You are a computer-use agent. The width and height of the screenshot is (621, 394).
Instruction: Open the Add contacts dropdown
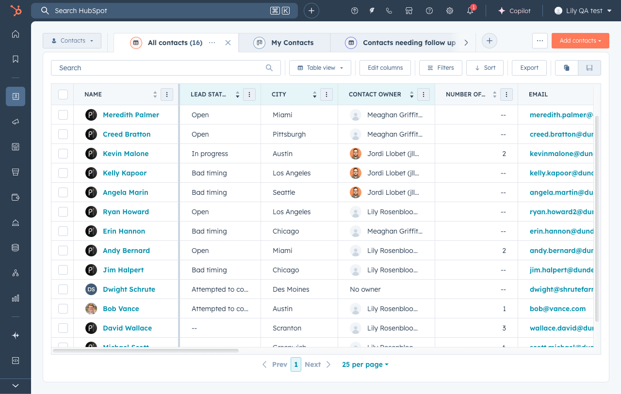coord(580,41)
